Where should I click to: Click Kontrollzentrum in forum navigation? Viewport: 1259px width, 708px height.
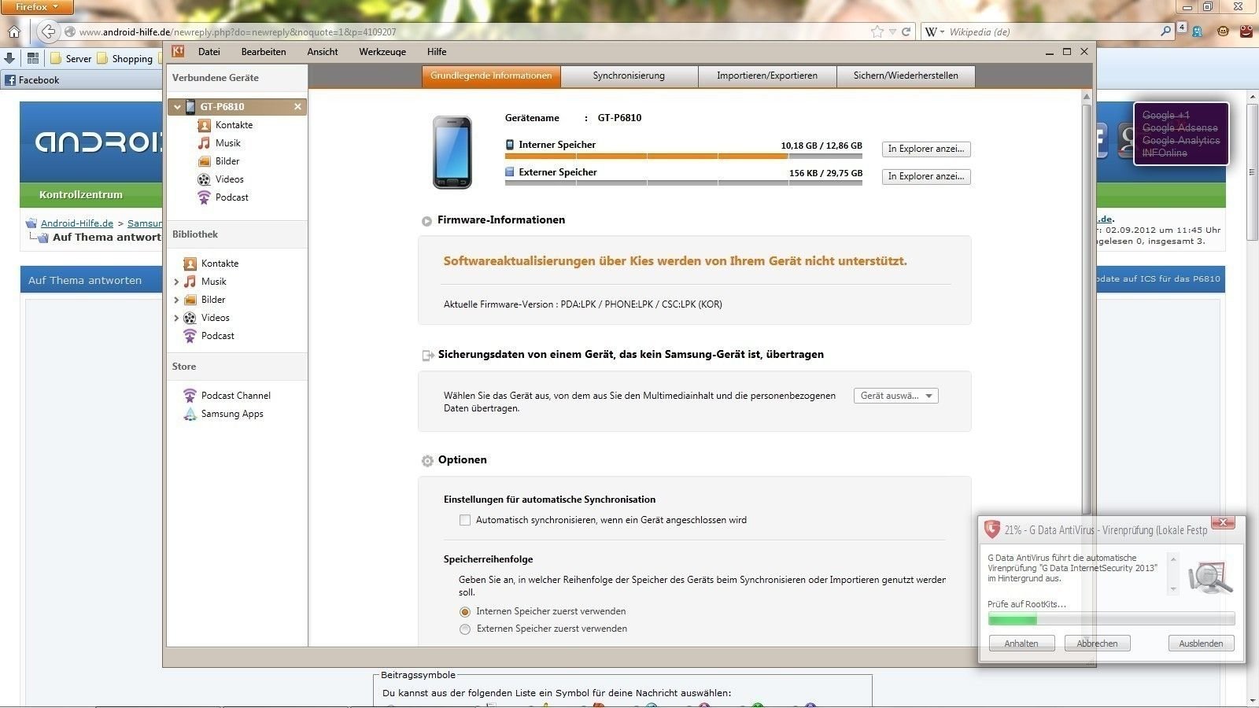[81, 194]
